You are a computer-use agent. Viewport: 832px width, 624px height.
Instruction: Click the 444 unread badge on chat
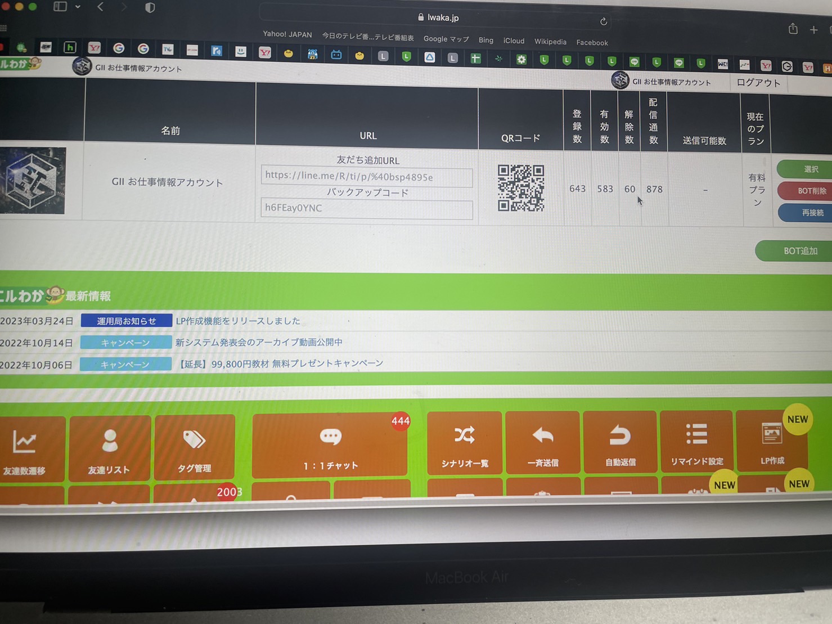[x=401, y=421]
